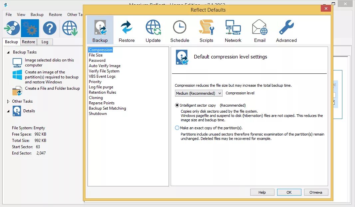Select Verify File System option

pos(104,71)
